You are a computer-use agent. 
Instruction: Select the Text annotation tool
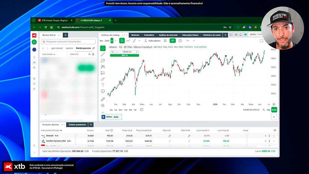point(103,85)
